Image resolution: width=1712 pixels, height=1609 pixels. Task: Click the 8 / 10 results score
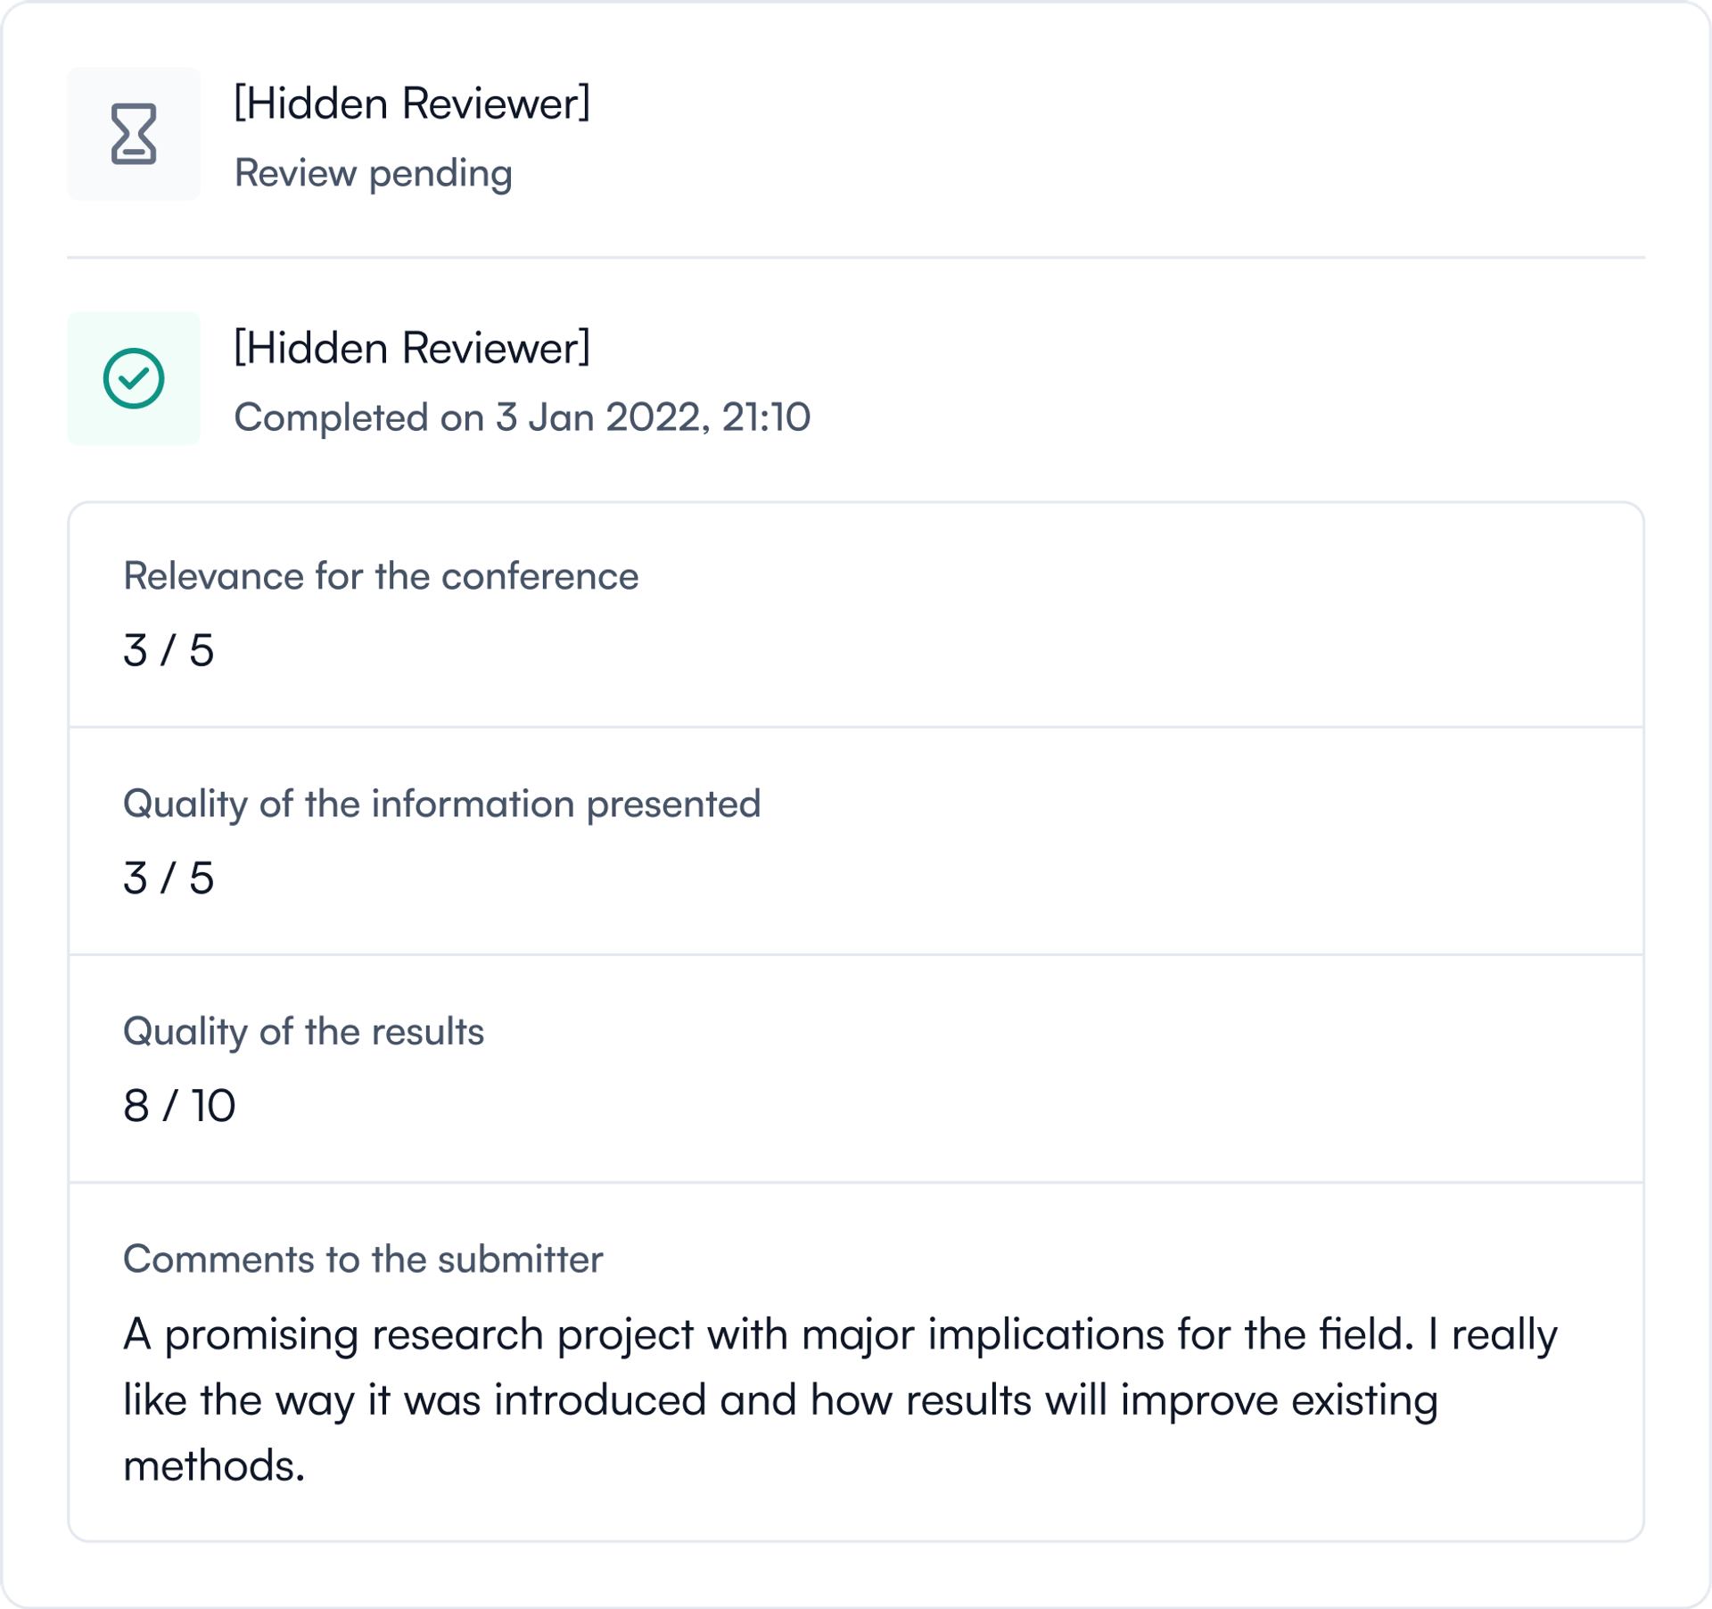(x=180, y=1106)
